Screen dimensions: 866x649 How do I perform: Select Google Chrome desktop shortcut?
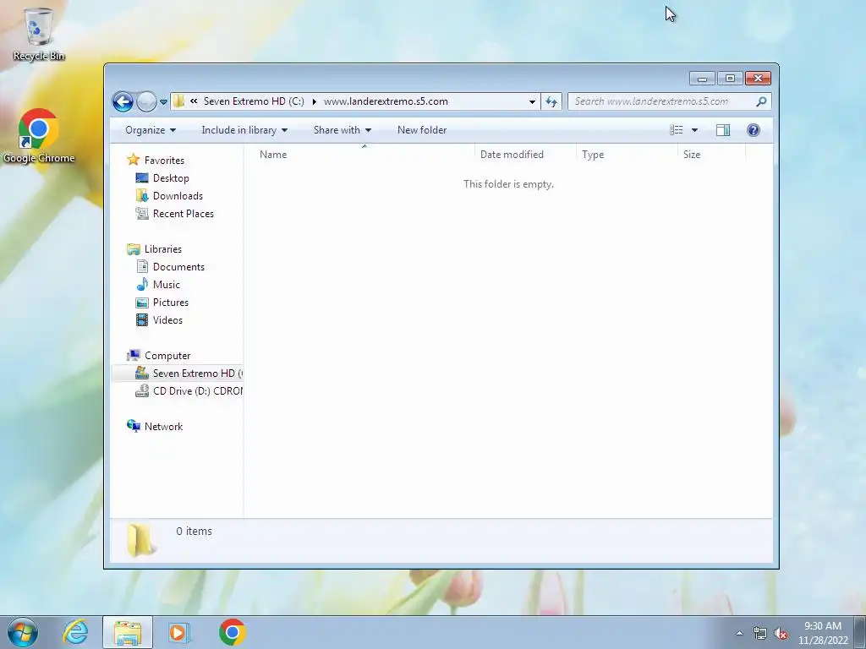pyautogui.click(x=39, y=136)
